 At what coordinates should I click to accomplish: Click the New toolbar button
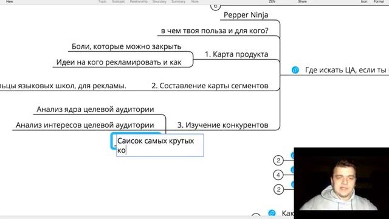pos(10,1)
